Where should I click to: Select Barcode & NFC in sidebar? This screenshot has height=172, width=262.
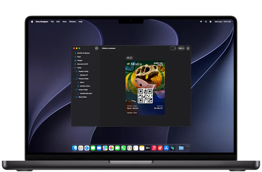pyautogui.click(x=81, y=64)
